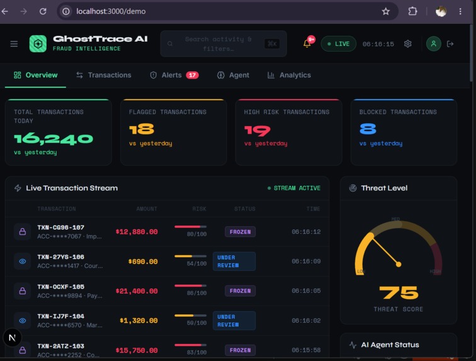Click the lock icon for TXN-2ATZ-103
This screenshot has height=361, width=476.
coord(23,350)
